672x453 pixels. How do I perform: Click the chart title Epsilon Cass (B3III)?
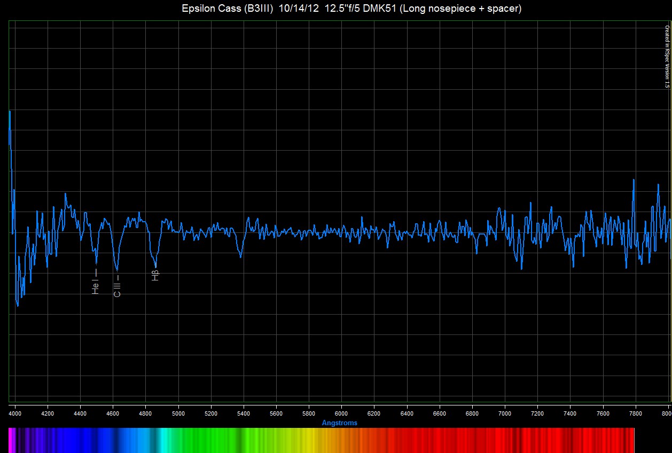228,9
